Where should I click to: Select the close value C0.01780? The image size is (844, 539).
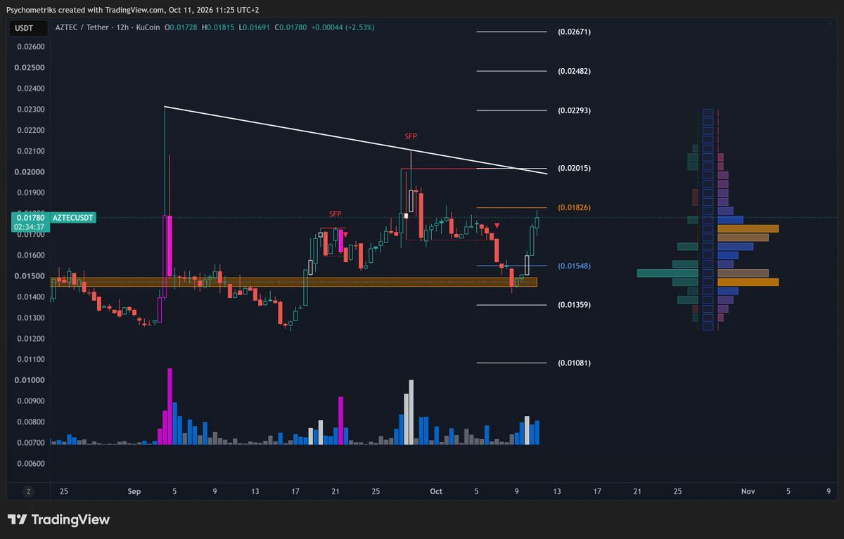(290, 27)
